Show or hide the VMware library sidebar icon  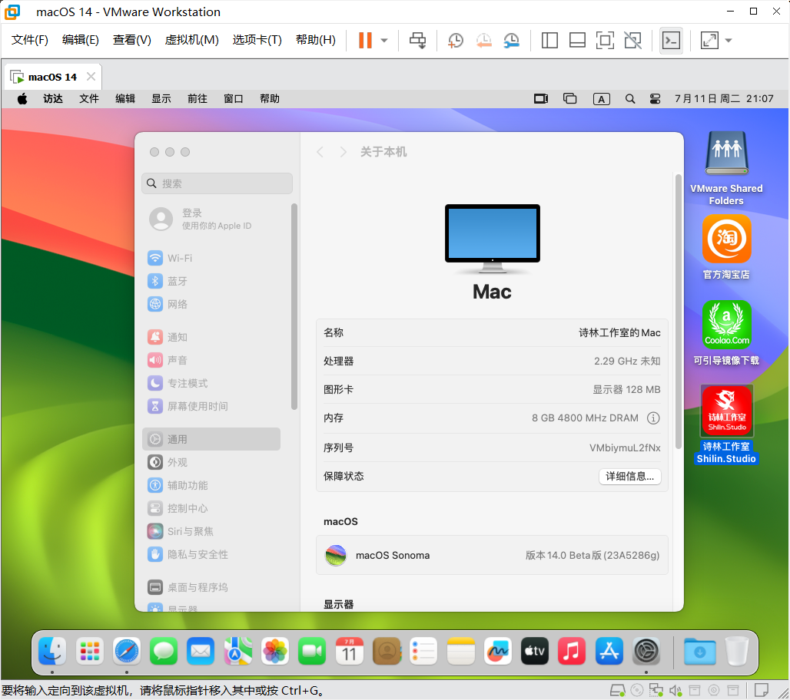point(549,40)
